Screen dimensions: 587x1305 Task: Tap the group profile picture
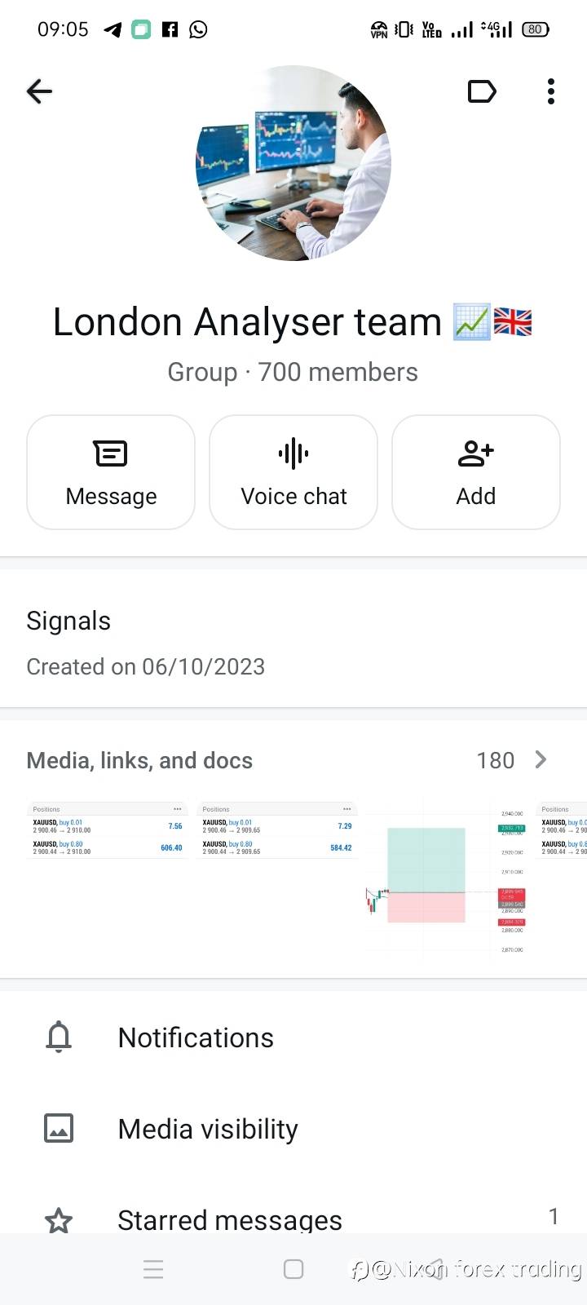(293, 163)
